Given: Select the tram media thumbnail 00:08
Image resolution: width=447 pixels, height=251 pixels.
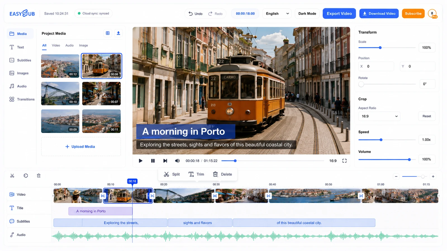Looking at the screenshot, I should [101, 66].
